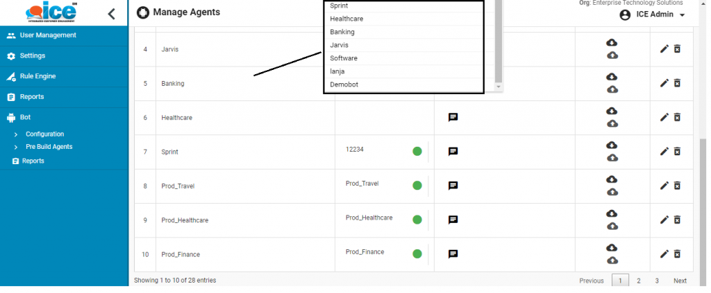Delete the Prod_Finance agent via trash icon
711x293 pixels.
(x=678, y=254)
